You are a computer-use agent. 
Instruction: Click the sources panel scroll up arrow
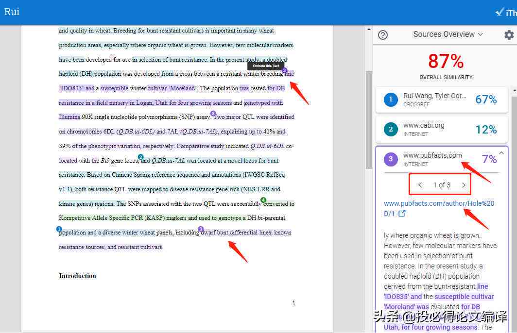515,90
